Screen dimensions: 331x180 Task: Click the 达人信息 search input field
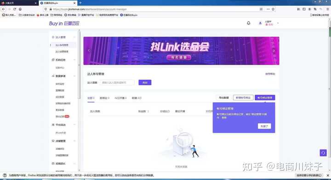pos(117,82)
